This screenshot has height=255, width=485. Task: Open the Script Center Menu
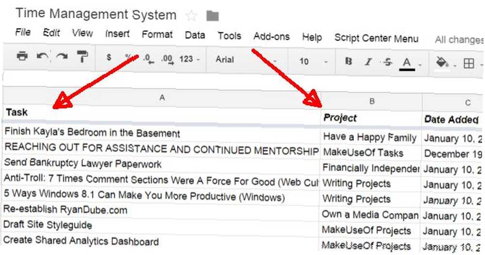point(376,38)
